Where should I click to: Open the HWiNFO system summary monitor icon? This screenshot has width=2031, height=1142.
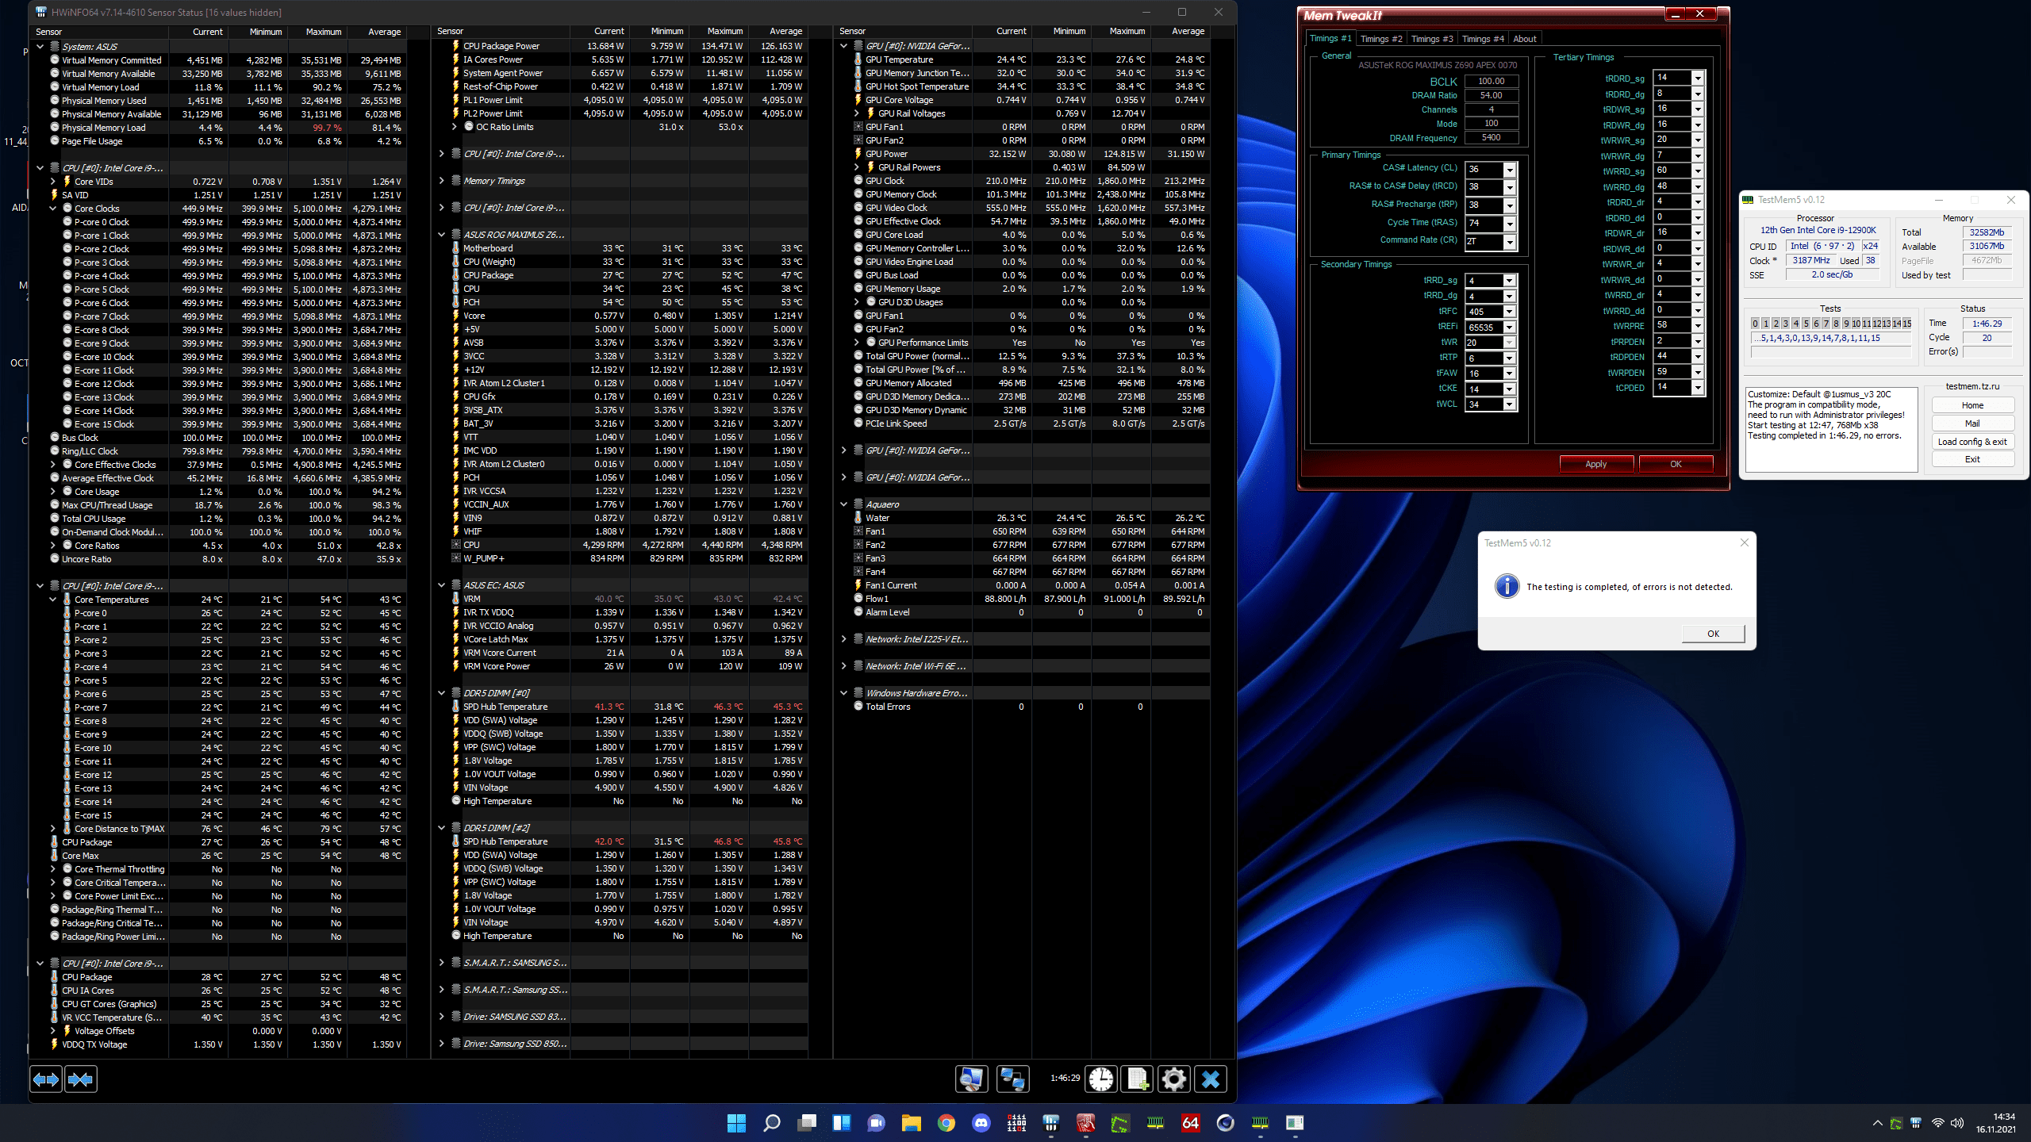click(x=972, y=1079)
